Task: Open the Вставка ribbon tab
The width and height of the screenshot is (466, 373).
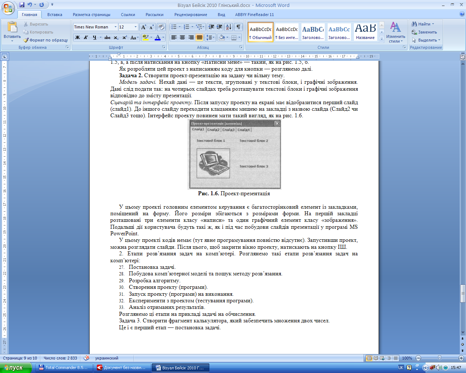Action: click(55, 15)
